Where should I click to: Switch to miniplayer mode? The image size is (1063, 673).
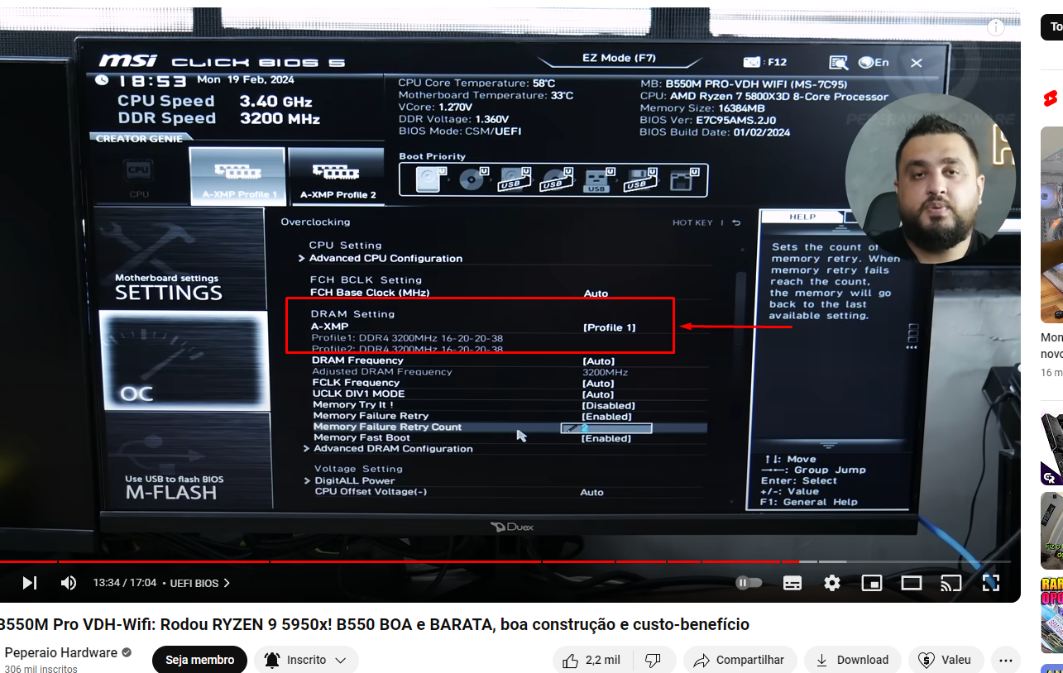tap(872, 583)
